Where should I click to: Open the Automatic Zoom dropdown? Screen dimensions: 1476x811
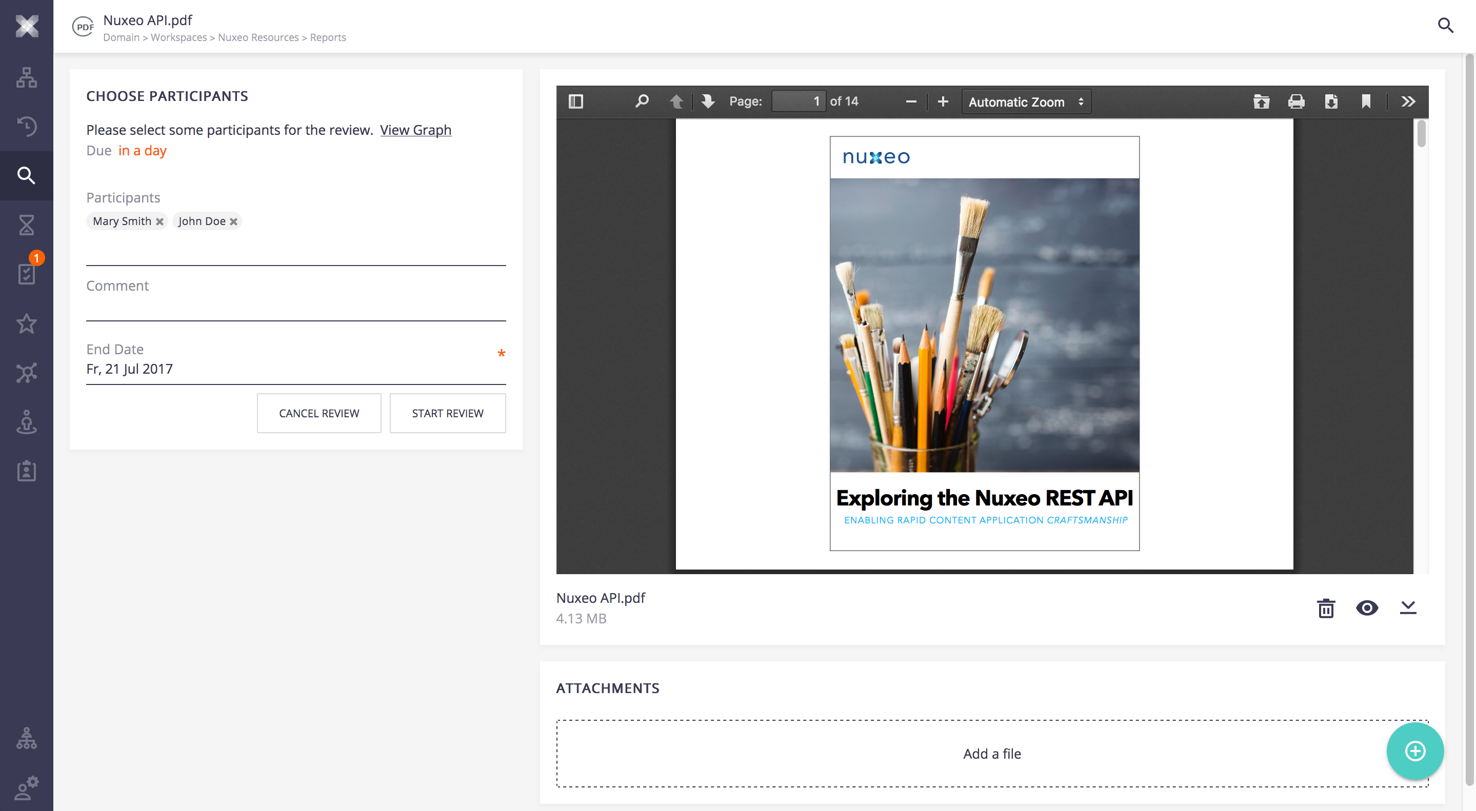coord(1026,102)
